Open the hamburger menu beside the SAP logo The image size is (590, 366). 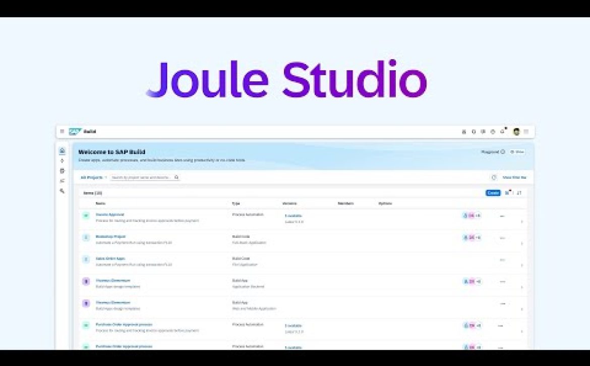(x=62, y=132)
